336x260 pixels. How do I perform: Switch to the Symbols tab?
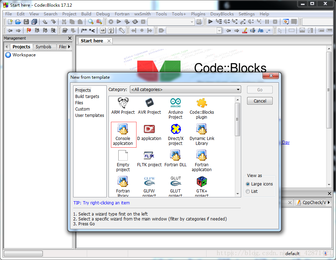click(x=43, y=47)
